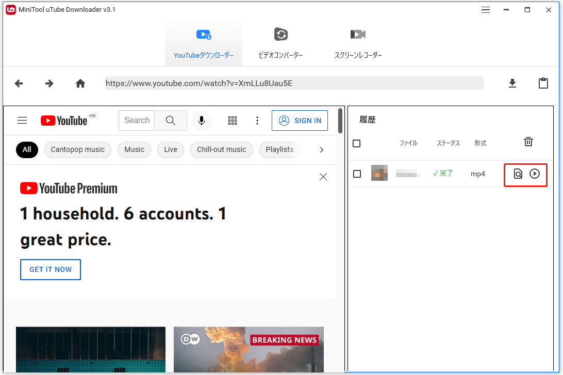563x375 pixels.
Task: Select the Music filter chip
Action: pos(134,150)
